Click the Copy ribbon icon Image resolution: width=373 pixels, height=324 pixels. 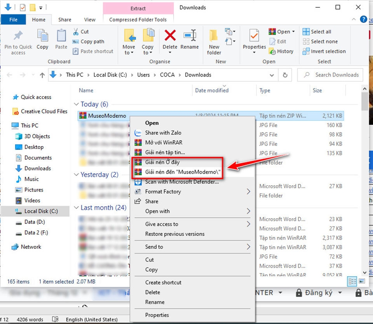(x=42, y=36)
